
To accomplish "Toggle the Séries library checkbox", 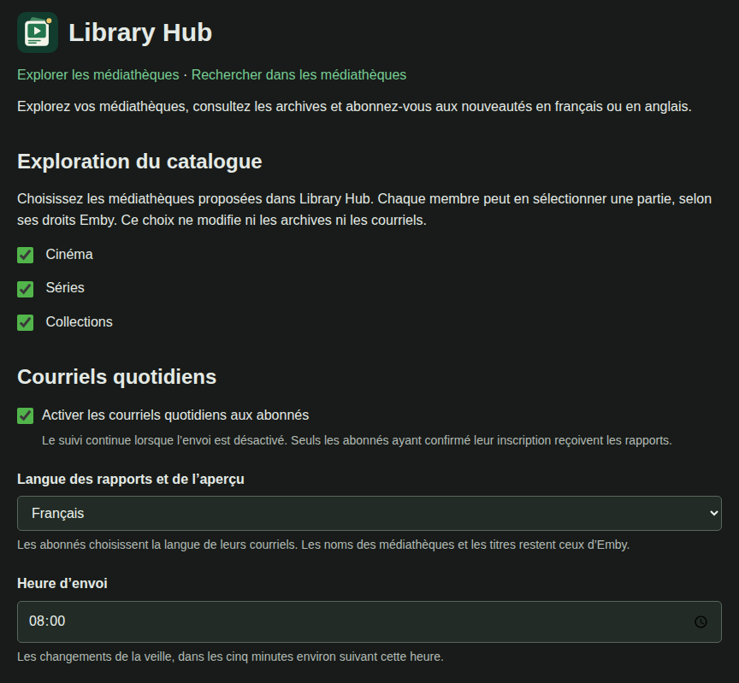I will [x=26, y=289].
